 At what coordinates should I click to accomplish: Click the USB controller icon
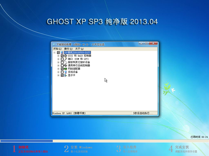[x=65, y=66]
